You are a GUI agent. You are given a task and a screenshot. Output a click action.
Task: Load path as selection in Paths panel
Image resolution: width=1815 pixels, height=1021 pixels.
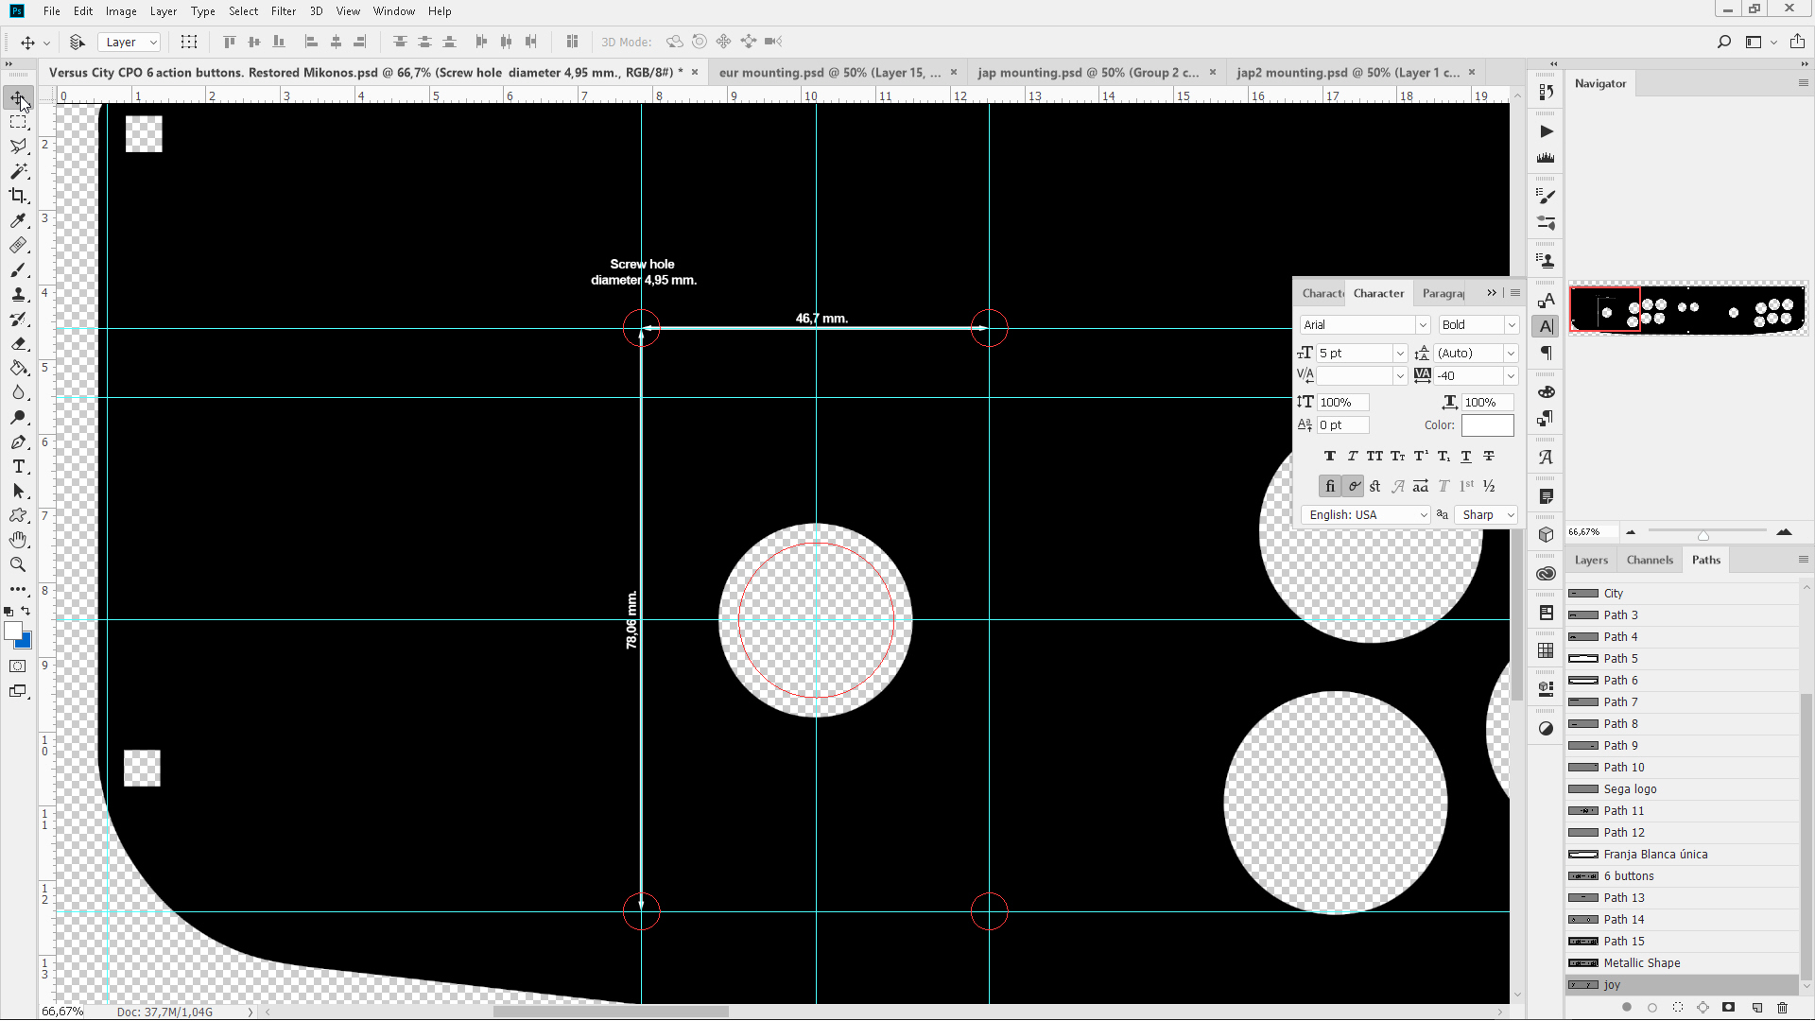click(1679, 1008)
